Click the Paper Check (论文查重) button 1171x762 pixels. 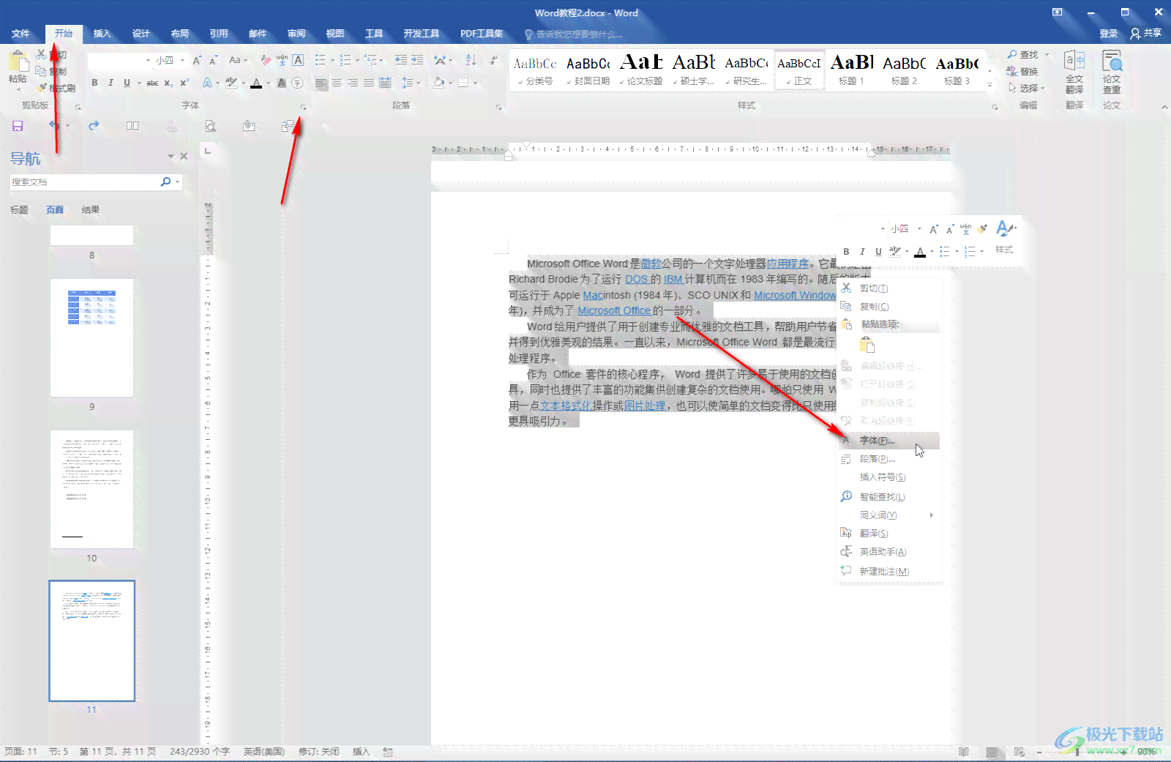[x=1112, y=71]
